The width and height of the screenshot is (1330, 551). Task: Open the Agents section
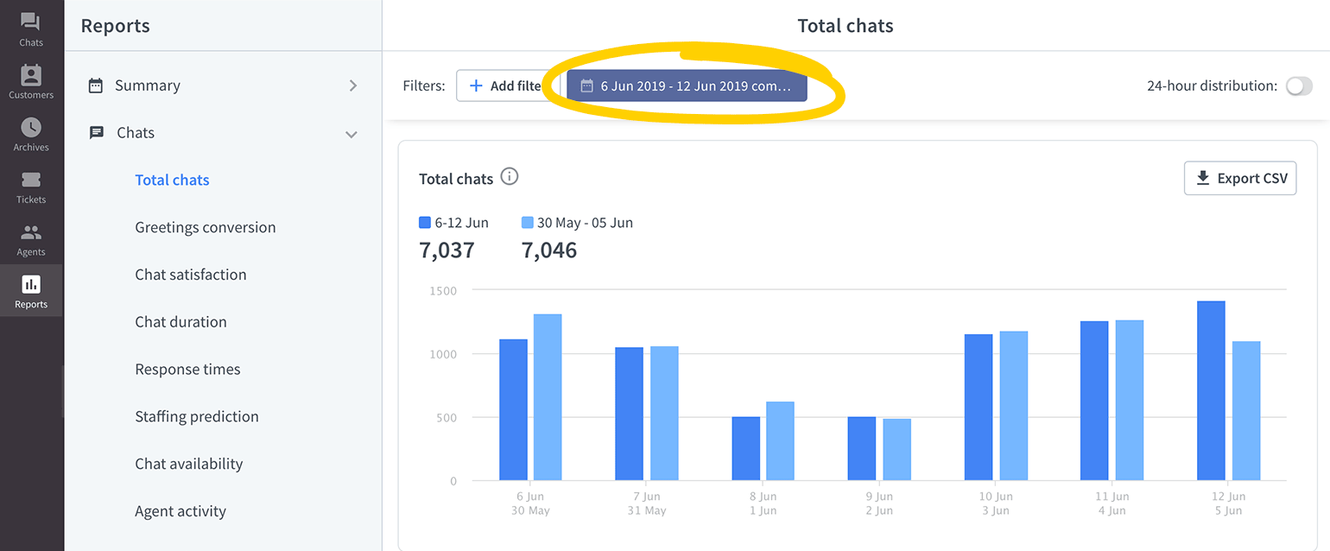point(31,239)
